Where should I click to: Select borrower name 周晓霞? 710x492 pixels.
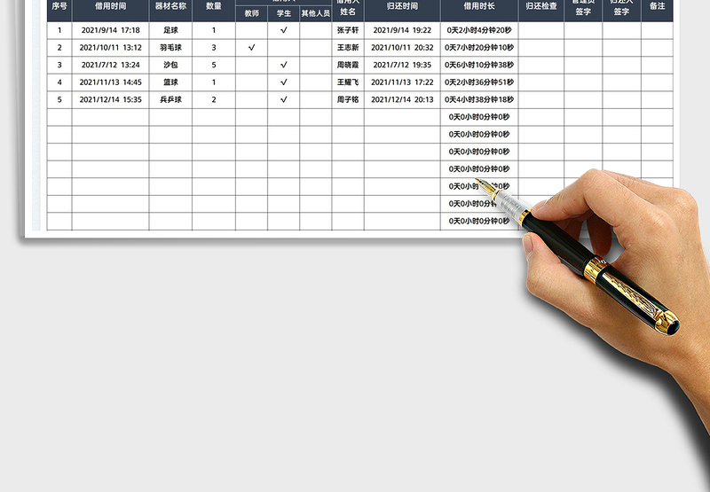tap(348, 65)
